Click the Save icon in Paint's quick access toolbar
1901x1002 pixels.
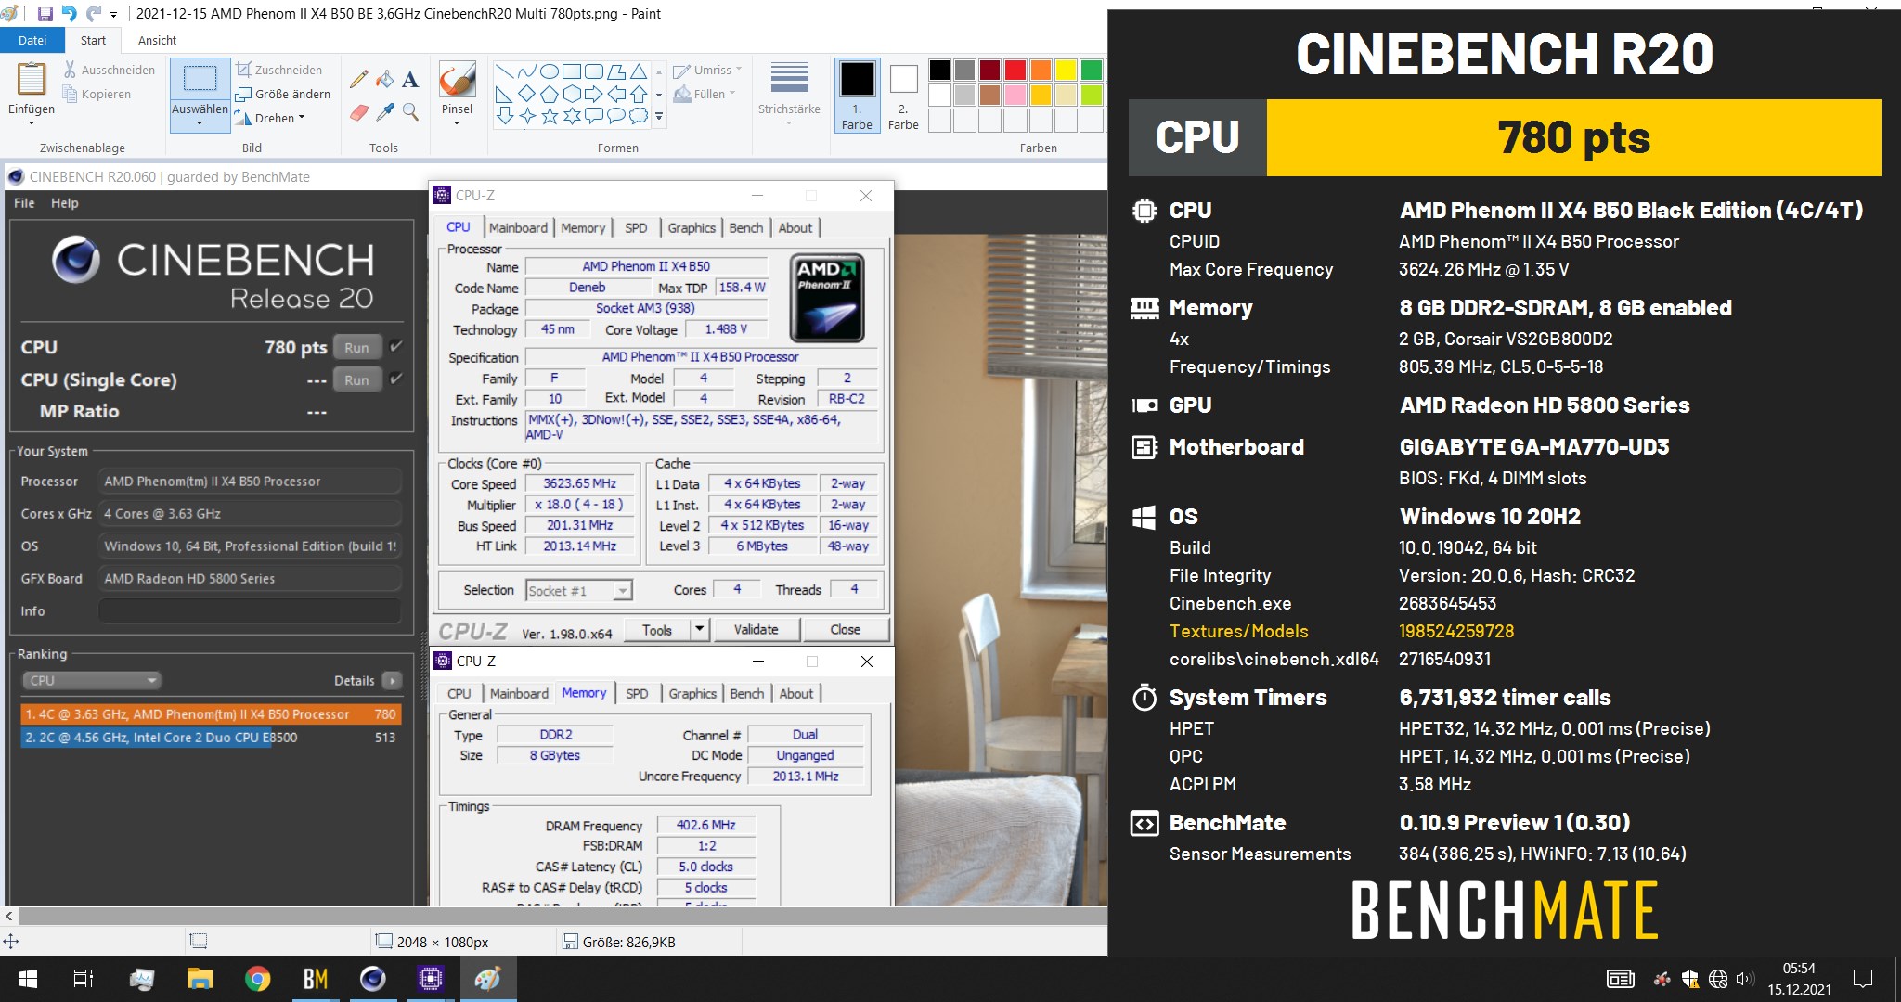coord(45,14)
